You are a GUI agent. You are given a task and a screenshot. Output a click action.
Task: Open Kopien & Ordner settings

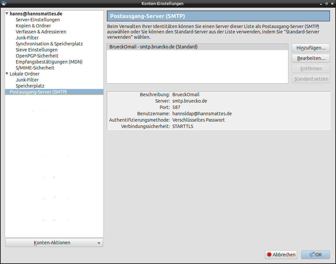click(33, 26)
